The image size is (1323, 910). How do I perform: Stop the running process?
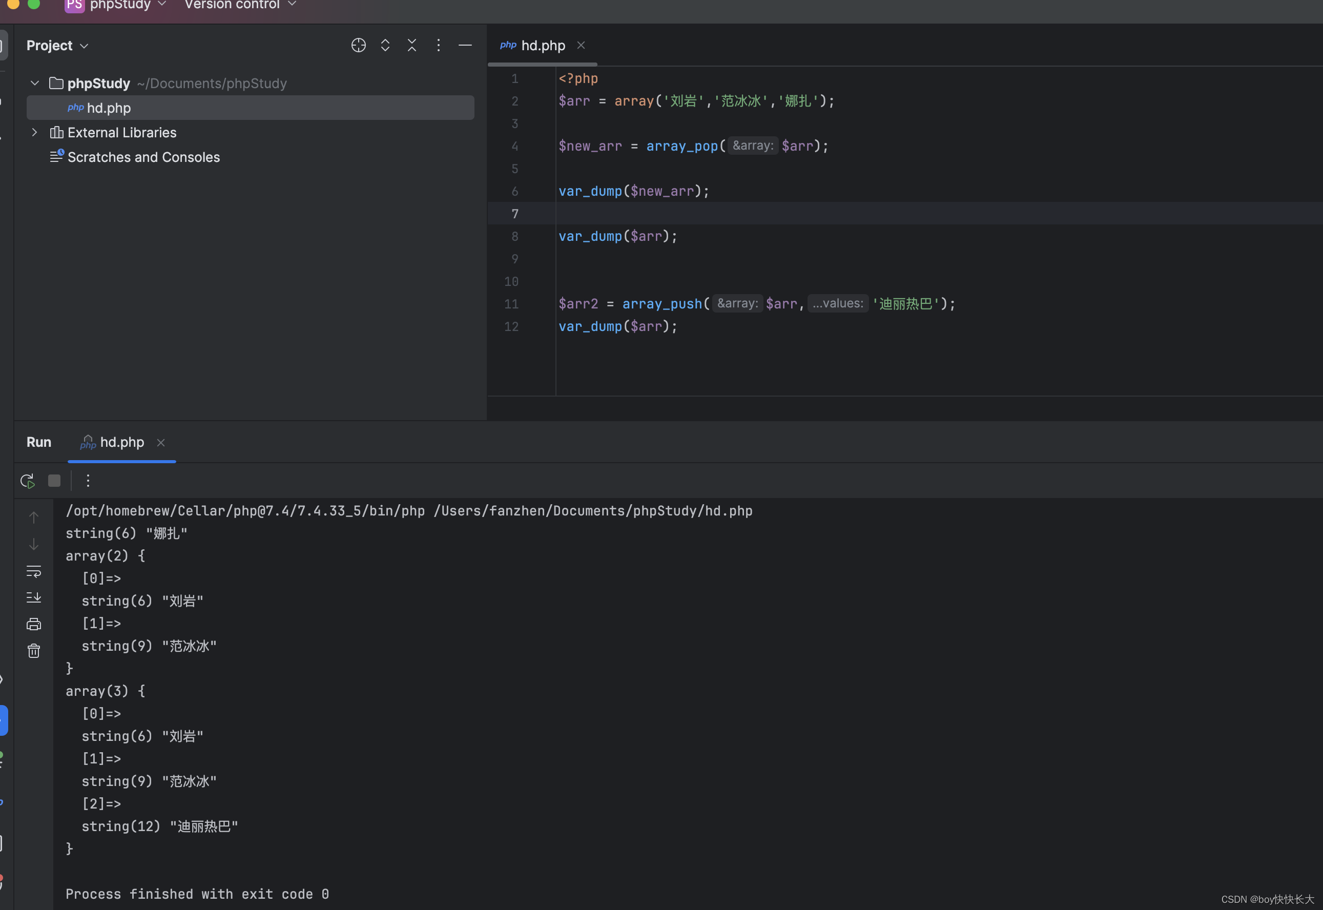tap(54, 481)
